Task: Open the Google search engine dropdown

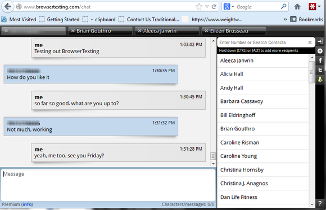Action: click(x=229, y=7)
